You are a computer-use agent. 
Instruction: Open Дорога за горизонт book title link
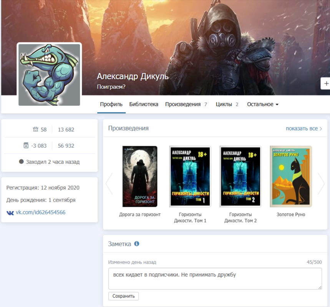click(x=140, y=215)
